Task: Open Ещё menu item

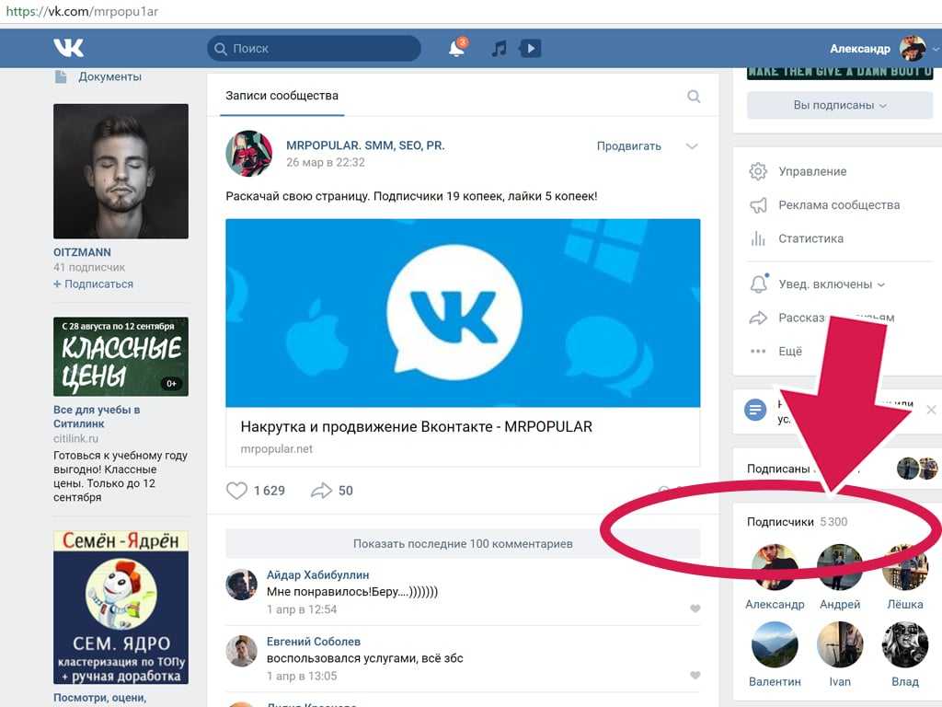Action: (790, 351)
